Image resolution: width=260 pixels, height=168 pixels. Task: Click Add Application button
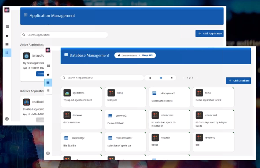(209, 34)
